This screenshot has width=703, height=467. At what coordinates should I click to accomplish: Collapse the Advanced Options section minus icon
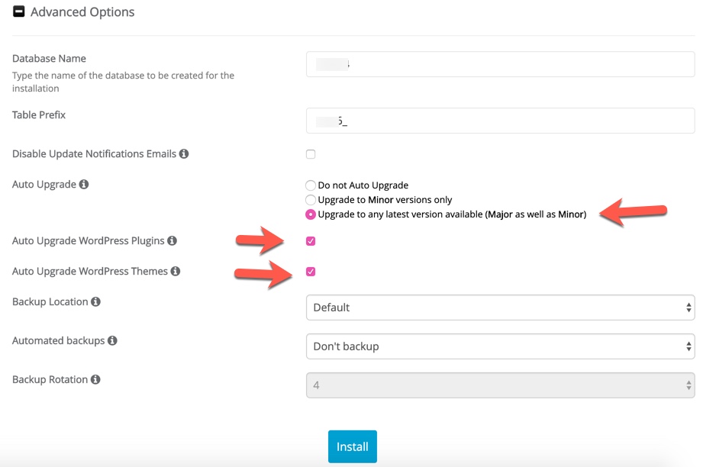coord(19,11)
